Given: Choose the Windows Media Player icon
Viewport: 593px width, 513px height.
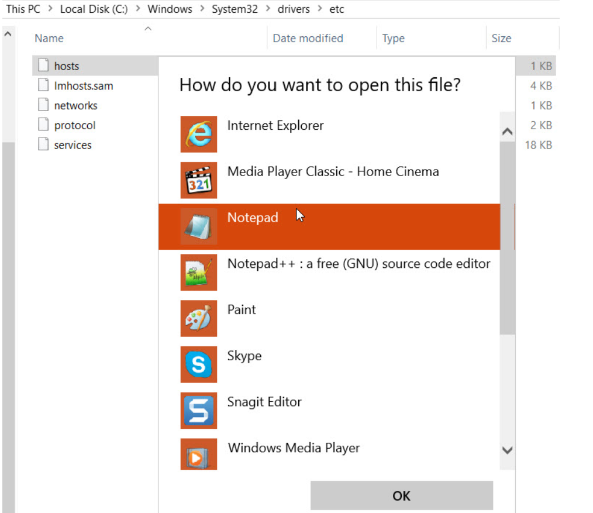Looking at the screenshot, I should pyautogui.click(x=198, y=454).
